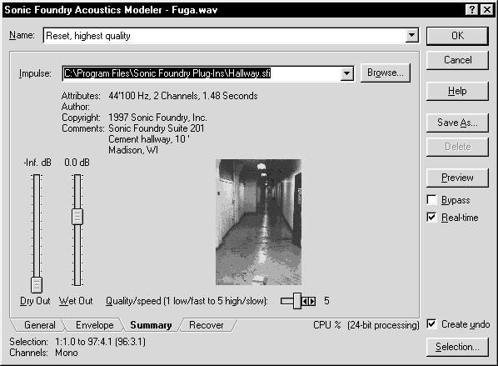Open Help for this dialog
The image size is (498, 366).
(x=457, y=91)
